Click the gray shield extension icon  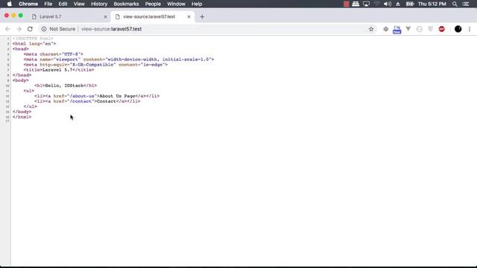click(431, 29)
